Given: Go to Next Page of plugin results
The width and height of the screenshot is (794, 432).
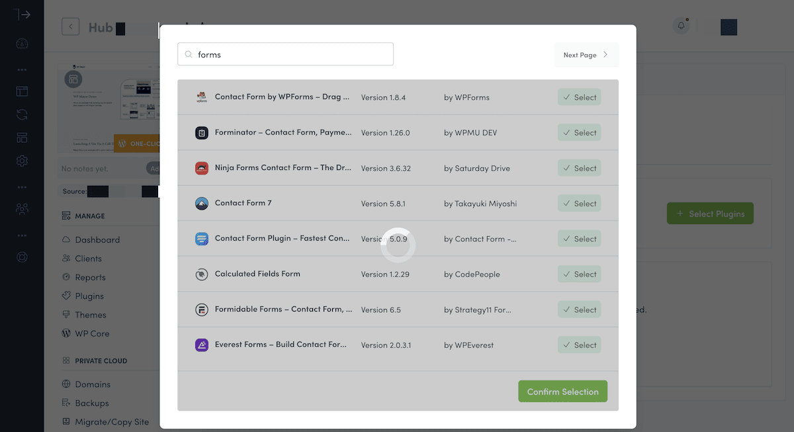Looking at the screenshot, I should pyautogui.click(x=586, y=55).
